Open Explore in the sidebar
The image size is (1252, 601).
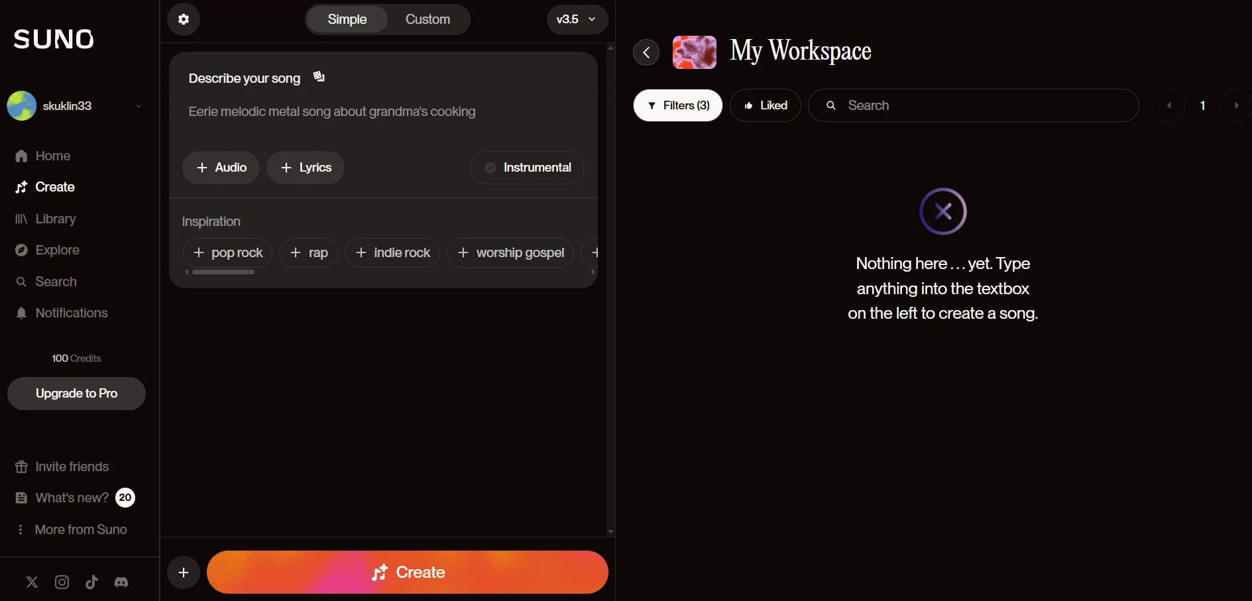click(48, 250)
